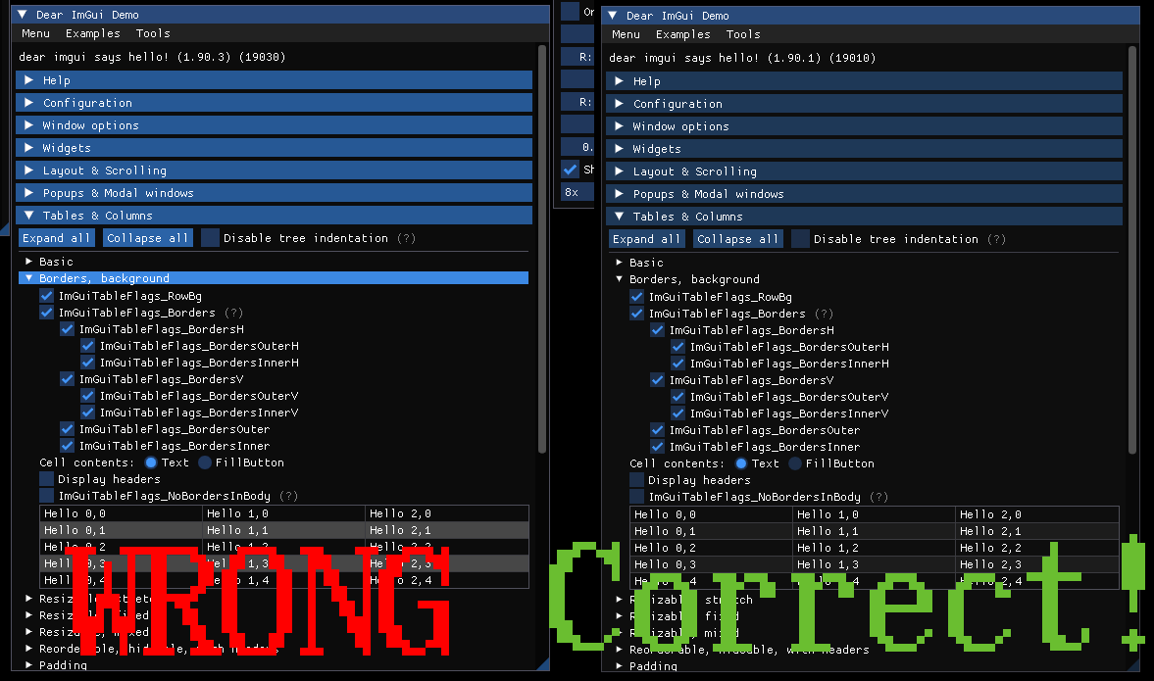Viewport: 1154px width, 681px height.
Task: Uncheck ImGuiTableFlags_RowBg
Action: 46,296
